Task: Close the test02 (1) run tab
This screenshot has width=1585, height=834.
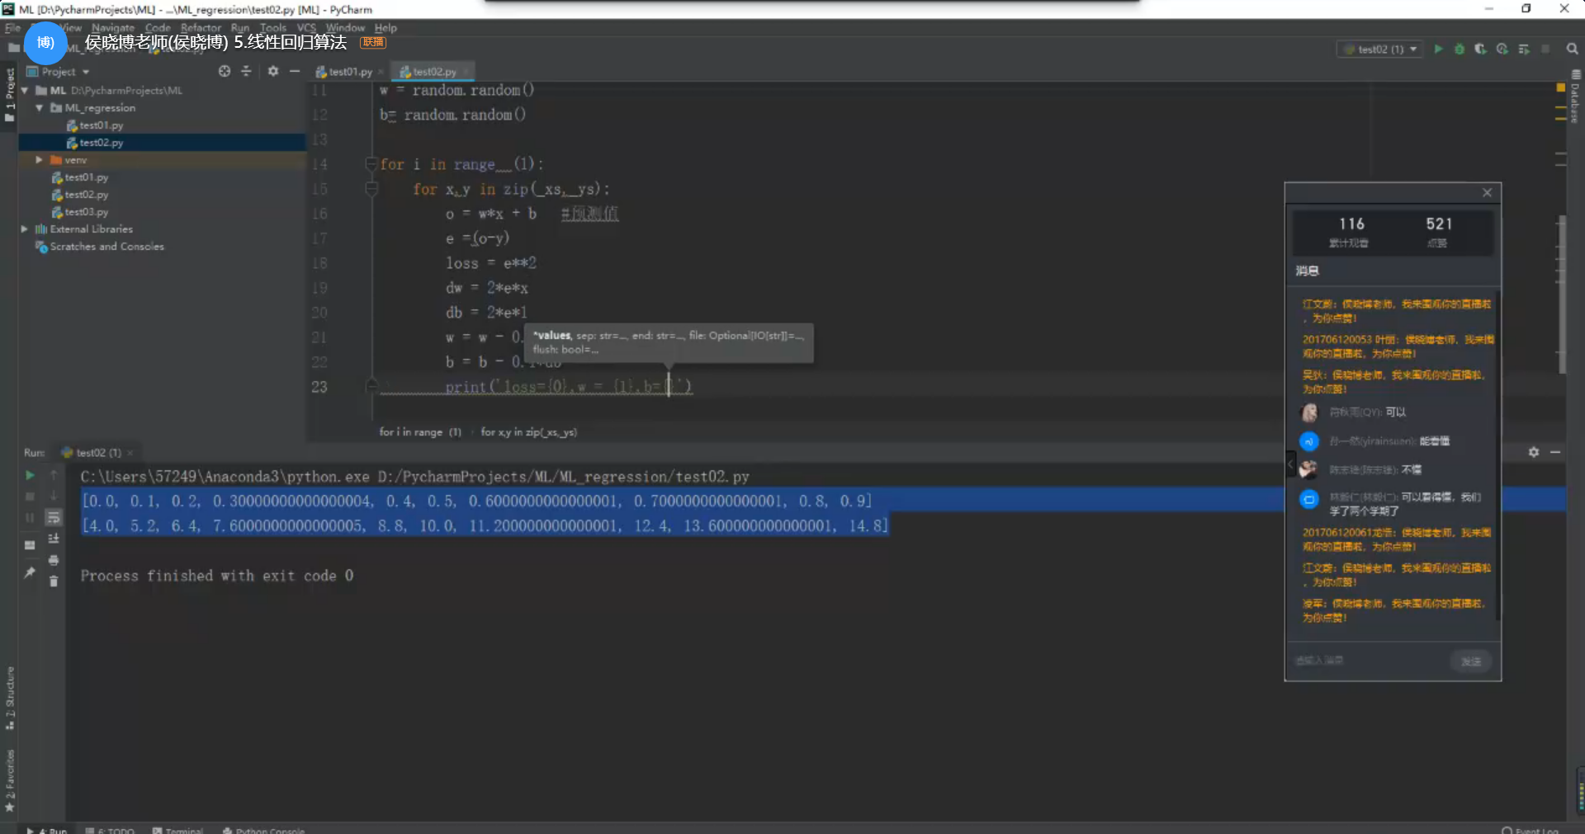Action: tap(130, 453)
